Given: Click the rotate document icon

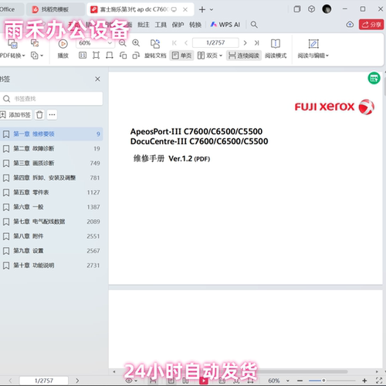Looking at the screenshot, I should click(x=155, y=43).
